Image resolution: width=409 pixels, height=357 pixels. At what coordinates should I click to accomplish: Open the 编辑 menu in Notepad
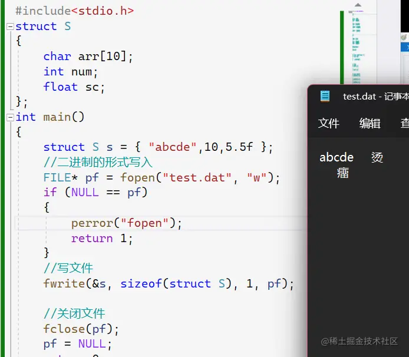(x=370, y=123)
